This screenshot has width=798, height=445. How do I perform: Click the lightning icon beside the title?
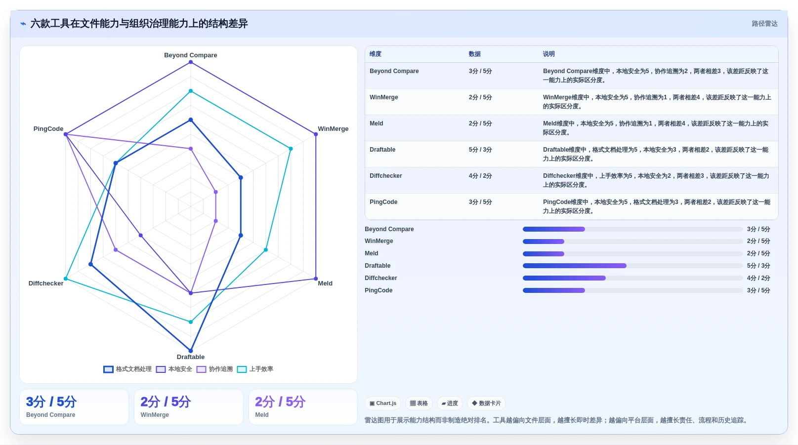(x=23, y=24)
